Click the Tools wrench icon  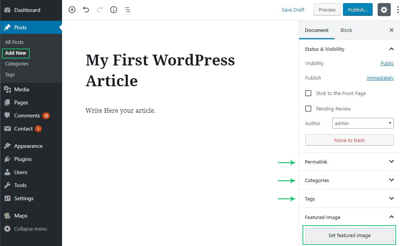coord(7,185)
